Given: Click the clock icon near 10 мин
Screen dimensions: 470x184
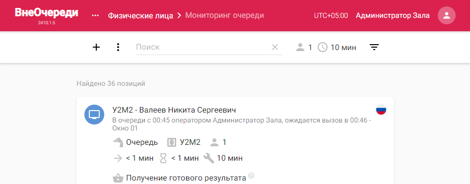Looking at the screenshot, I should 323,47.
